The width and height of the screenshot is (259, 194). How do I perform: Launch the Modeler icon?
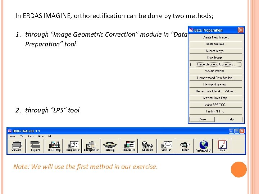coord(147,146)
